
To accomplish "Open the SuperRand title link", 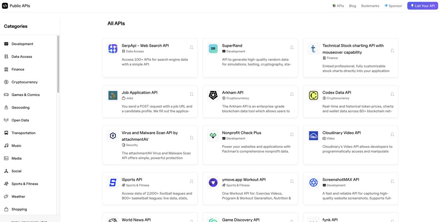I will (x=232, y=46).
